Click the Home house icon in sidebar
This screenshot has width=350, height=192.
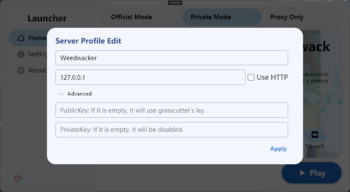pyautogui.click(x=21, y=38)
